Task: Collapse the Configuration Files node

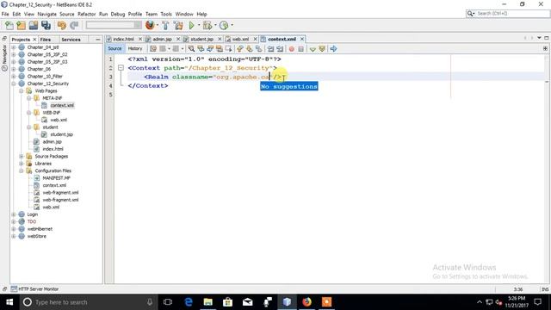Action: tap(22, 170)
